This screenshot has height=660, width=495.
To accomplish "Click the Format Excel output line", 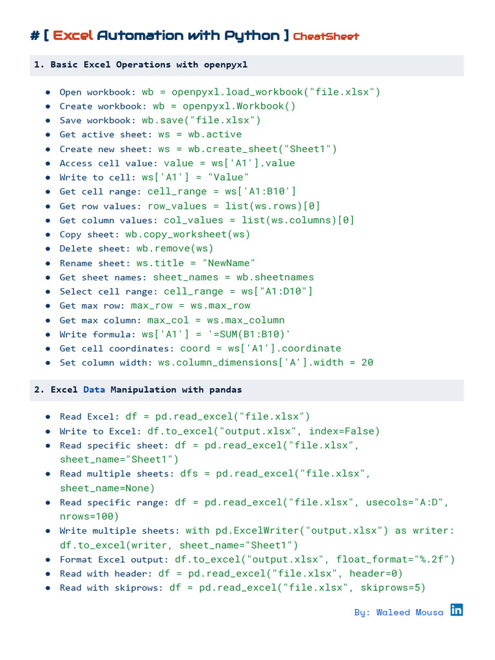I will (257, 559).
